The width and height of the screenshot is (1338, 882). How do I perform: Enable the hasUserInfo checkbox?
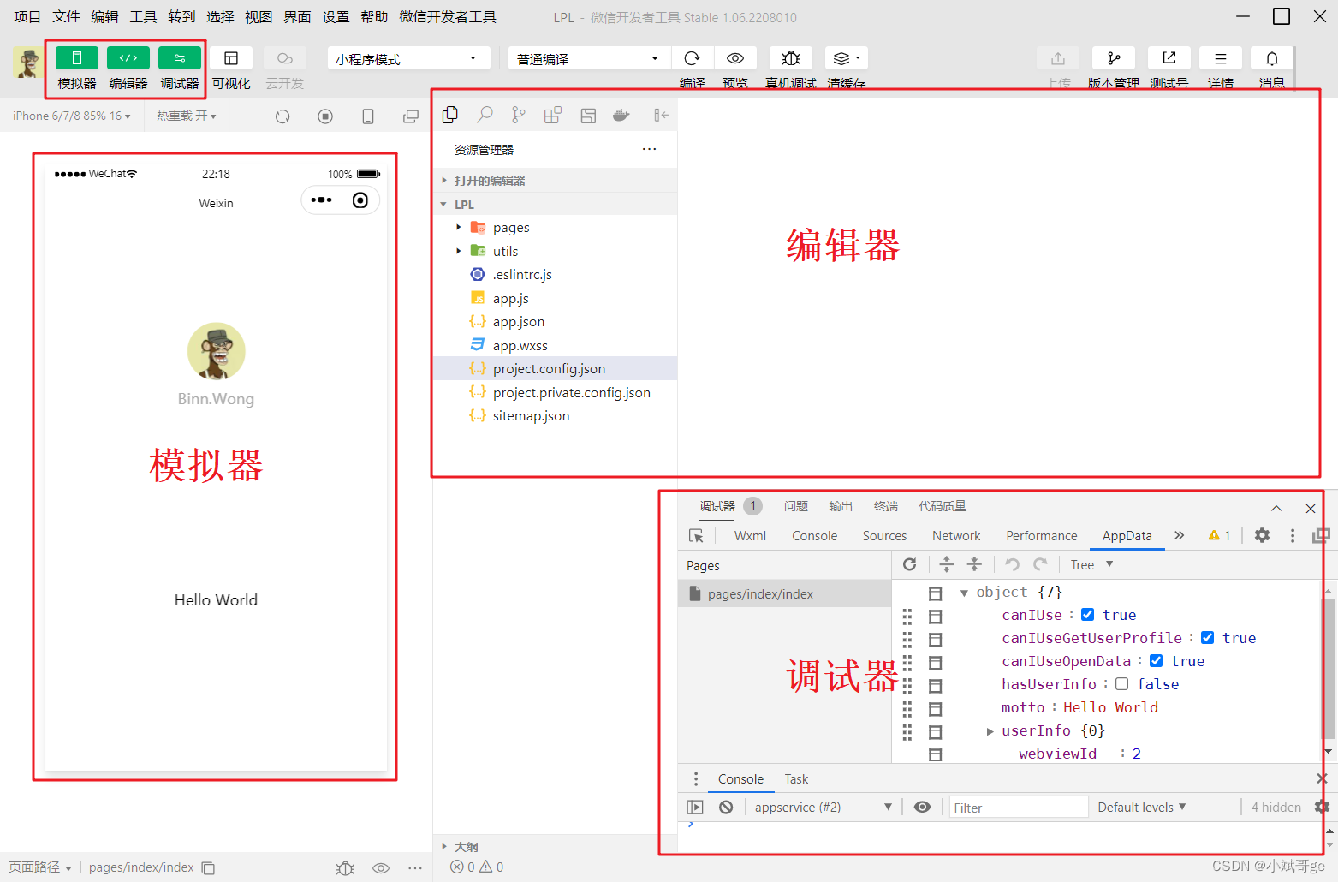pos(1122,683)
